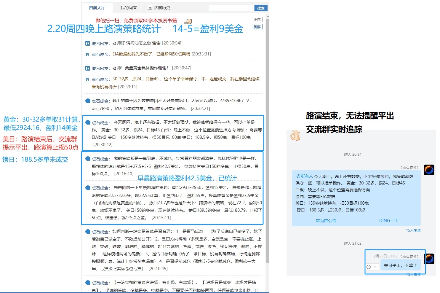Click the 转为群公告 button
The width and height of the screenshot is (440, 293).
[326, 220]
